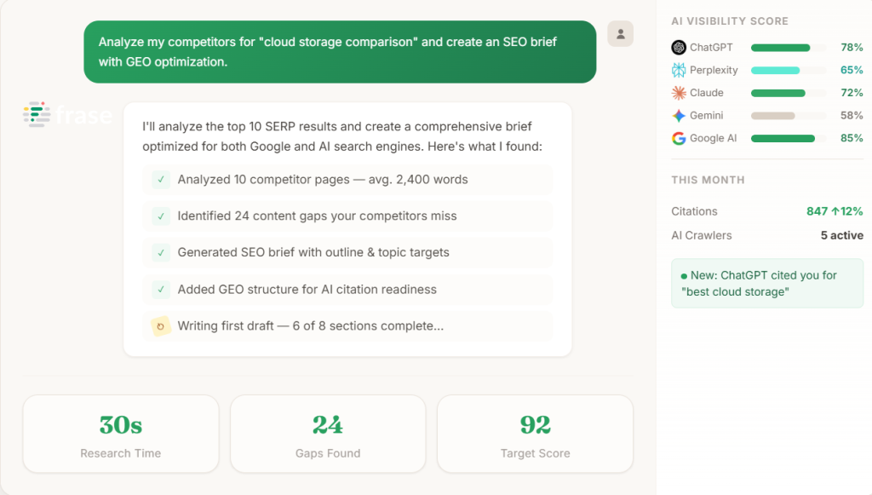
Task: Click the ChatGPT visibility score bar
Action: coord(789,48)
